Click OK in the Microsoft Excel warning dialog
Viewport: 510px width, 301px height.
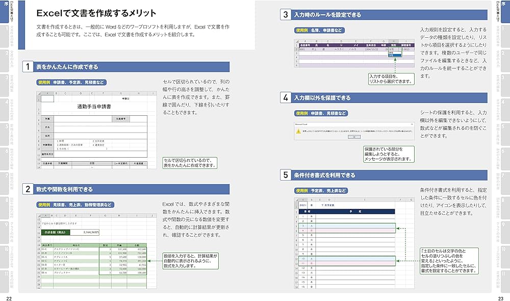tap(354, 136)
